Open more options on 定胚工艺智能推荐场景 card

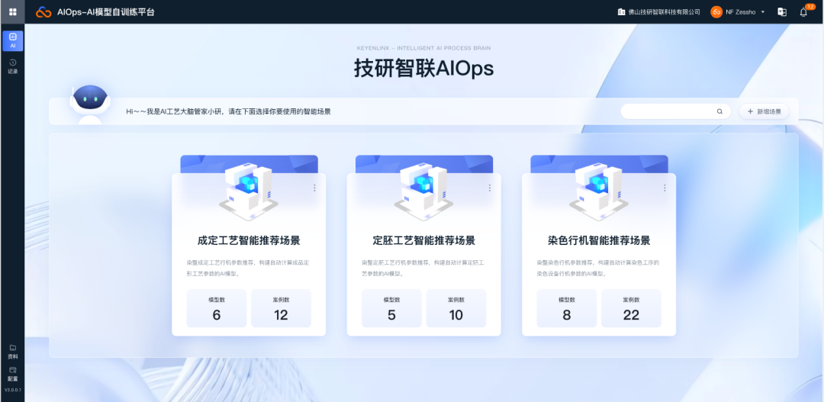(489, 188)
